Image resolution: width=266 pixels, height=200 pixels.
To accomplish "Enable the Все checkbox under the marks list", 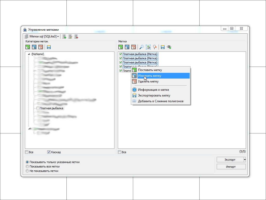I will pyautogui.click(x=120, y=152).
